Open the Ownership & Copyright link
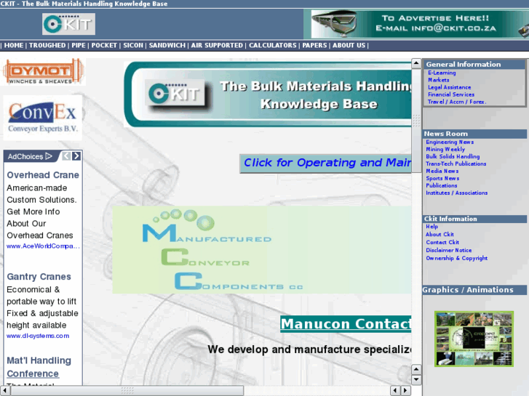Viewport: 529px width, 396px height. (x=456, y=258)
